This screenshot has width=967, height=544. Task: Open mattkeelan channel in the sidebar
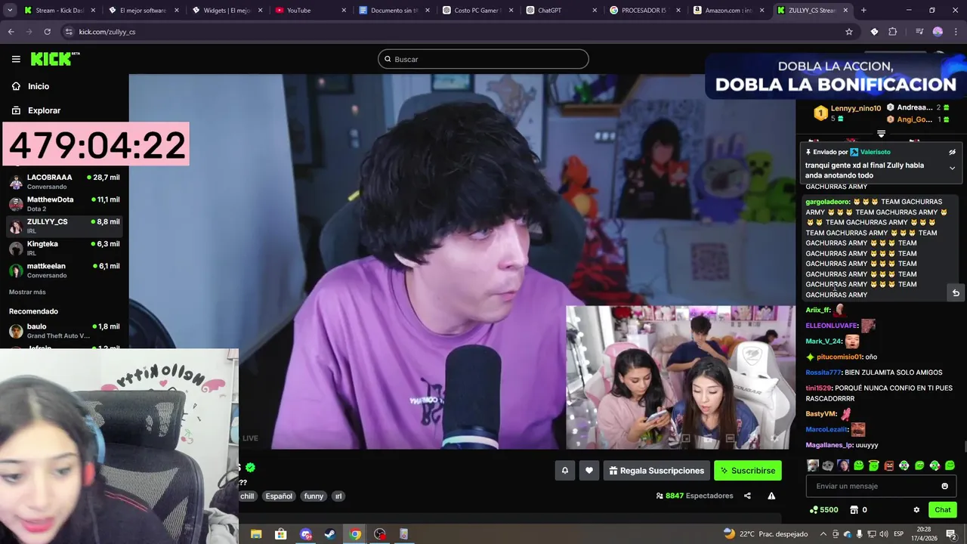[x=64, y=270]
